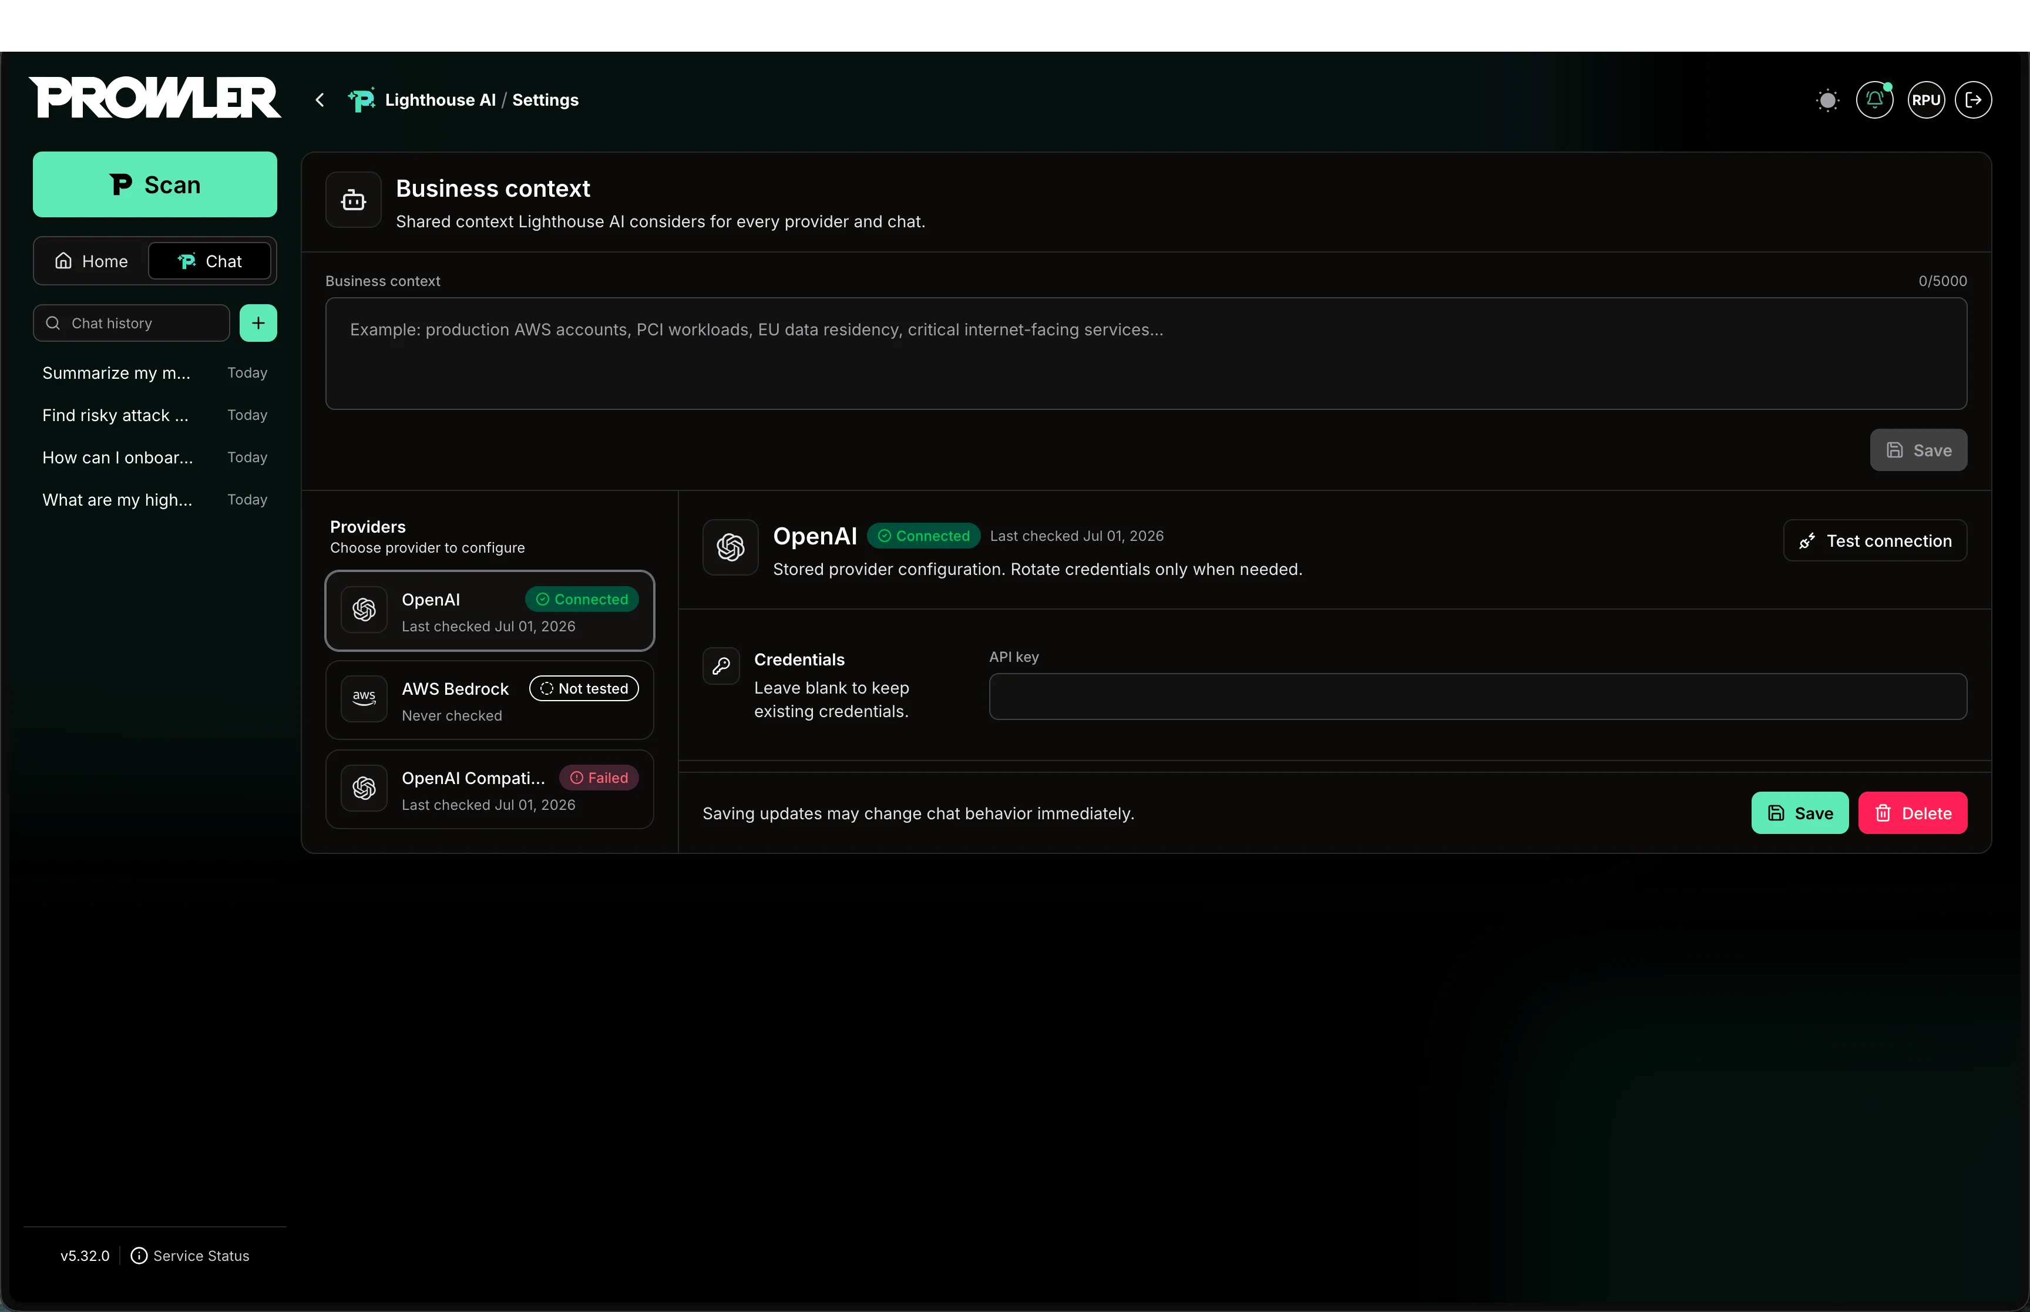The height and width of the screenshot is (1312, 2030).
Task: Test the OpenAI connection
Action: point(1875,541)
